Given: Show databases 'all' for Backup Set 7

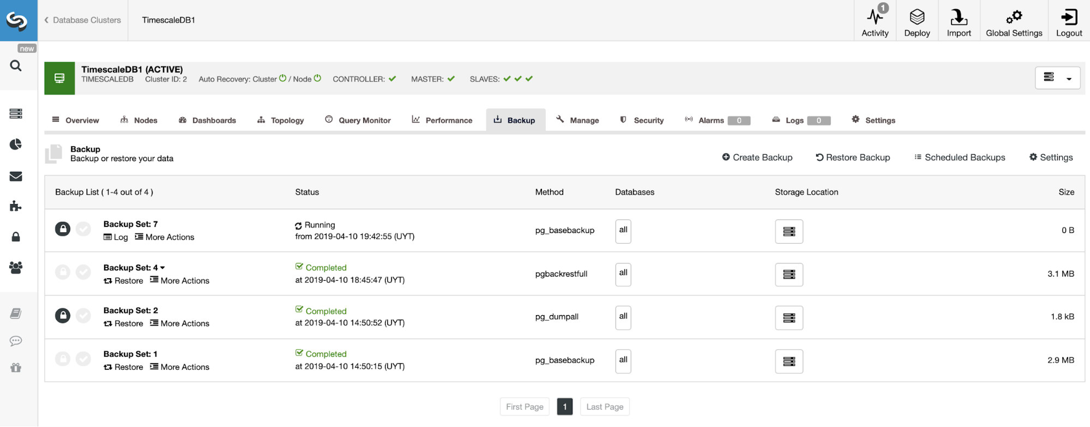Looking at the screenshot, I should pyautogui.click(x=623, y=231).
